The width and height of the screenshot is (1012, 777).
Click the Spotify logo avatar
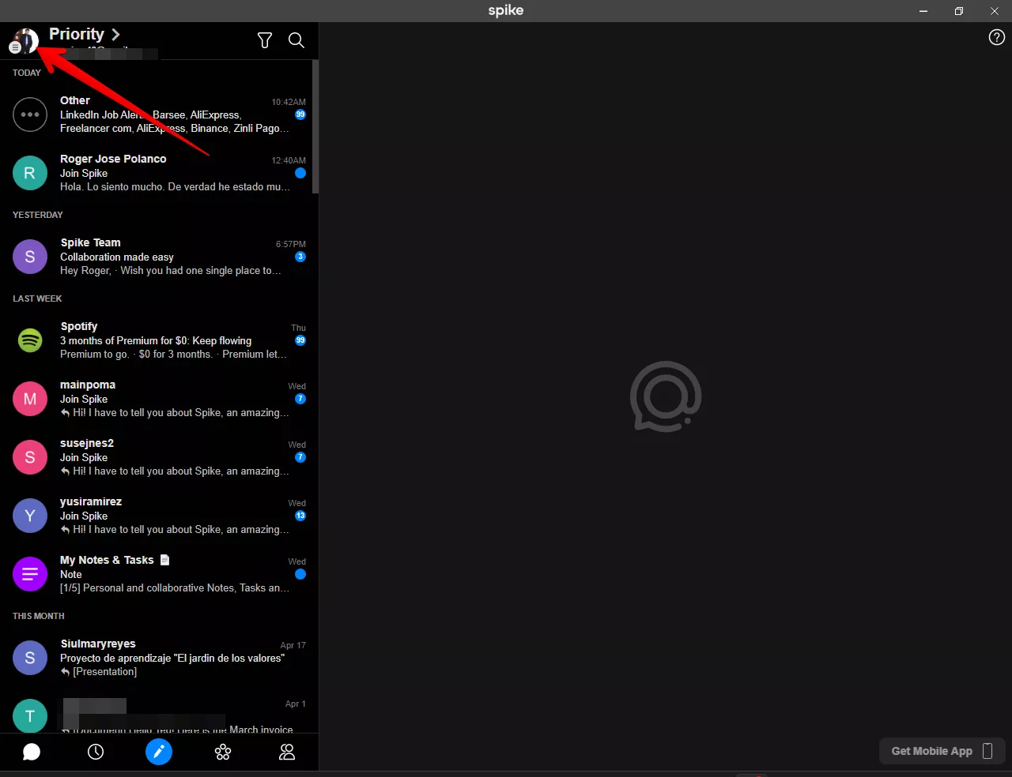coord(30,340)
